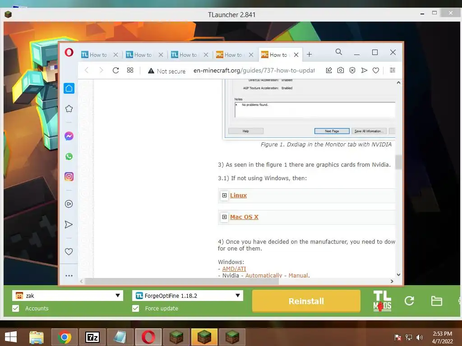Open Instagram in Opera sidebar

(69, 177)
